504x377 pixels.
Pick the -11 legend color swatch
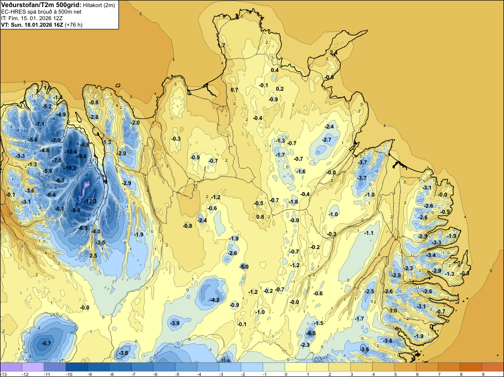(x=54, y=367)
